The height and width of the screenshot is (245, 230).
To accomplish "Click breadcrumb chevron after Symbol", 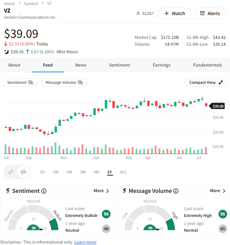I will pyautogui.click(x=43, y=3).
